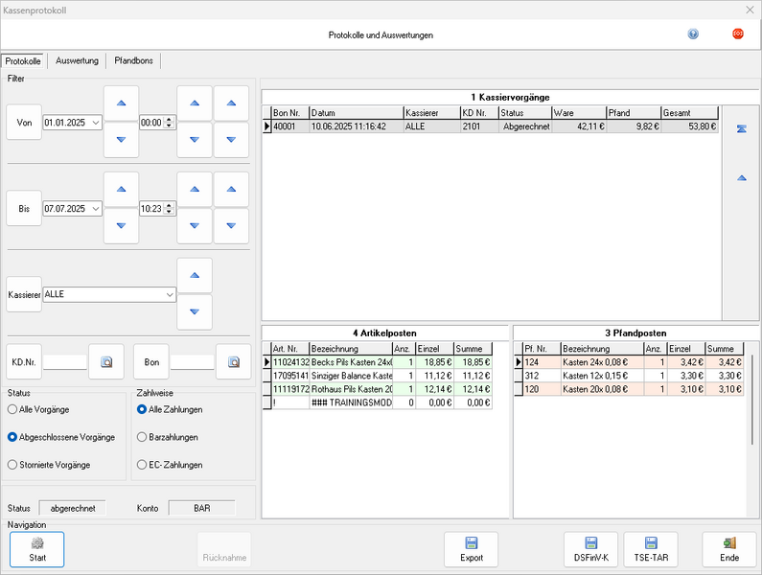The width and height of the screenshot is (762, 575).
Task: Choose Barzahlungen payment filter
Action: pos(142,437)
